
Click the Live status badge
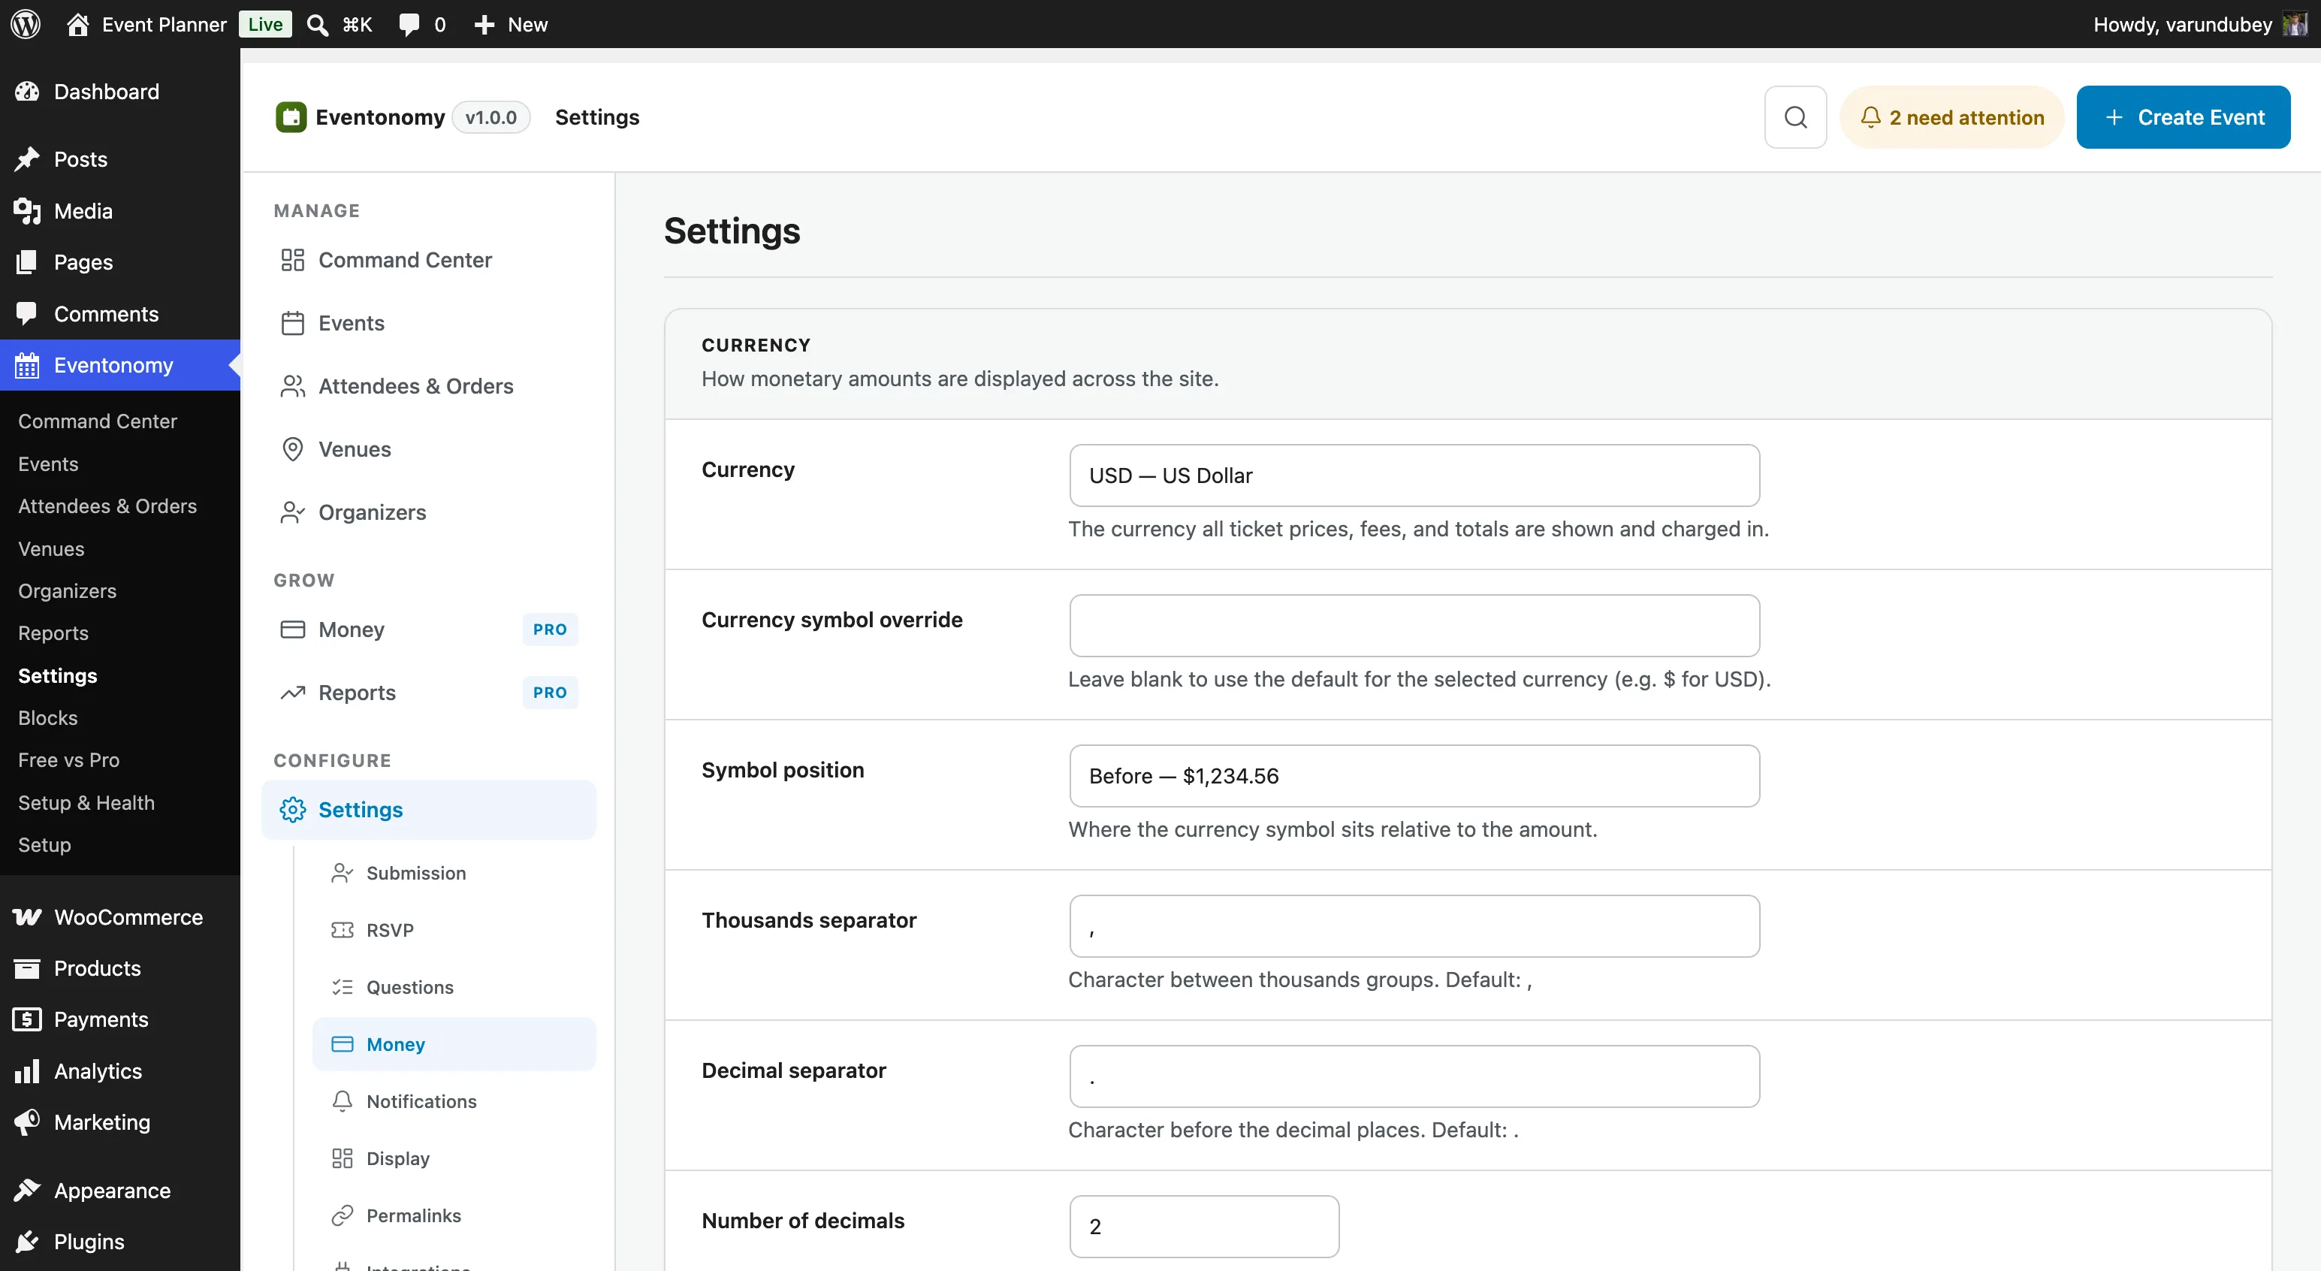(x=265, y=24)
